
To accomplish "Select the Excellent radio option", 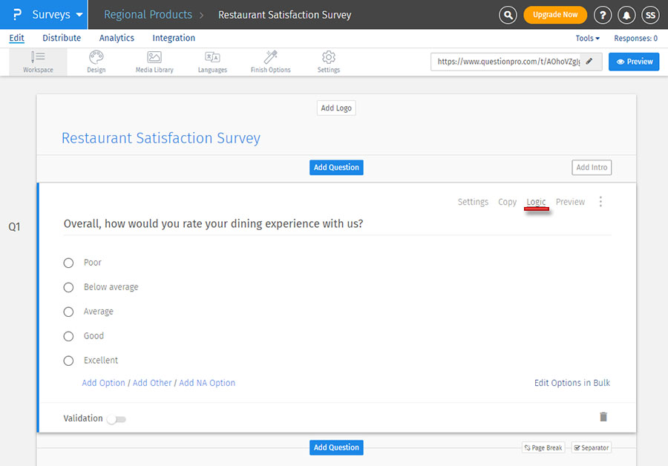I will tap(68, 360).
